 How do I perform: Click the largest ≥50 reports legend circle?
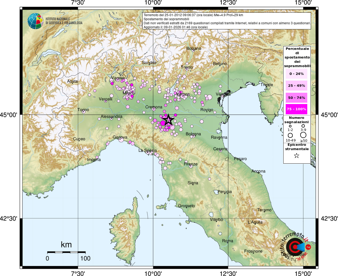point(303,135)
